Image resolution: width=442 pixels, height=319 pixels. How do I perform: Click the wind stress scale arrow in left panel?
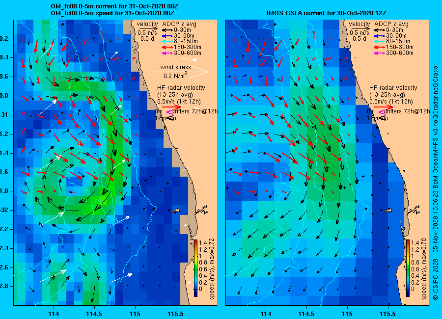point(180,72)
